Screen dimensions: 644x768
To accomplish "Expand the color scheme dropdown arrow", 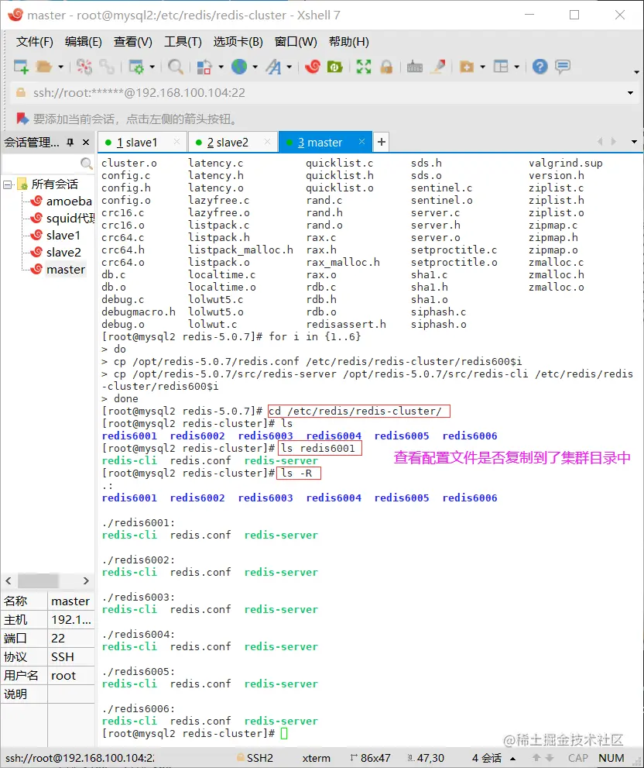I will pos(221,67).
